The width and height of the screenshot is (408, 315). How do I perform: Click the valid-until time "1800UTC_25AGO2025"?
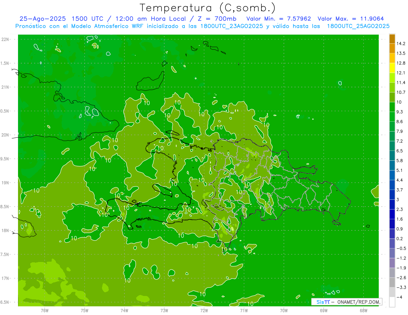point(358,26)
